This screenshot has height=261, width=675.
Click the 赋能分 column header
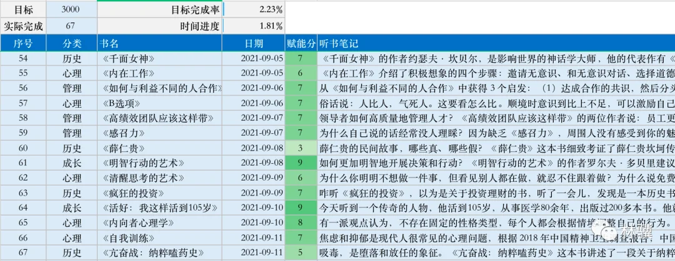(301, 44)
